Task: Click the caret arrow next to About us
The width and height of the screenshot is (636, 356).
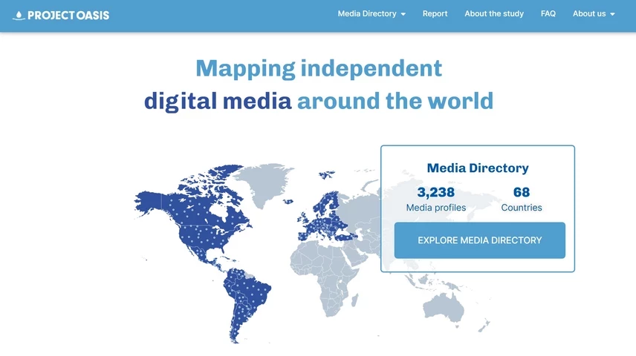Action: [613, 14]
